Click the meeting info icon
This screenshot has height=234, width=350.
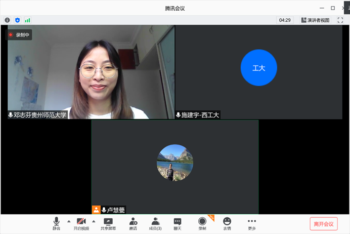click(x=7, y=20)
